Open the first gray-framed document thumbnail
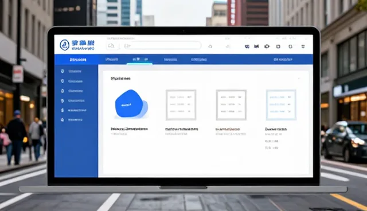 (x=181, y=105)
